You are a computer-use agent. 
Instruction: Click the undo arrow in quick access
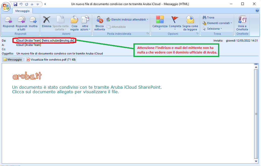(x=21, y=4)
